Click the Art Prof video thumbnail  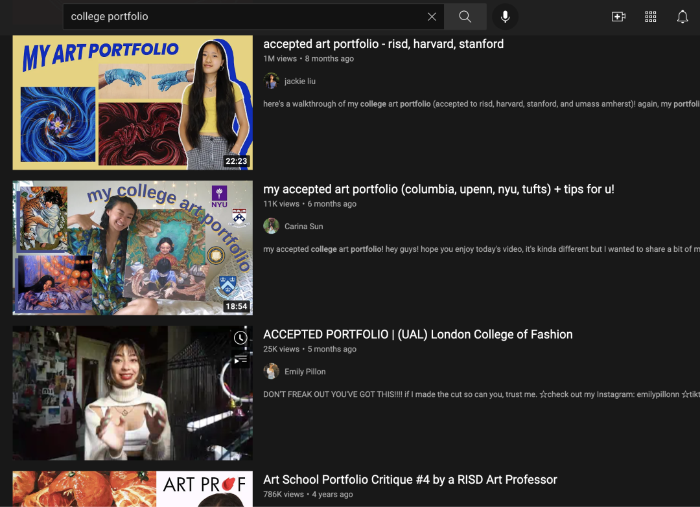[132, 489]
